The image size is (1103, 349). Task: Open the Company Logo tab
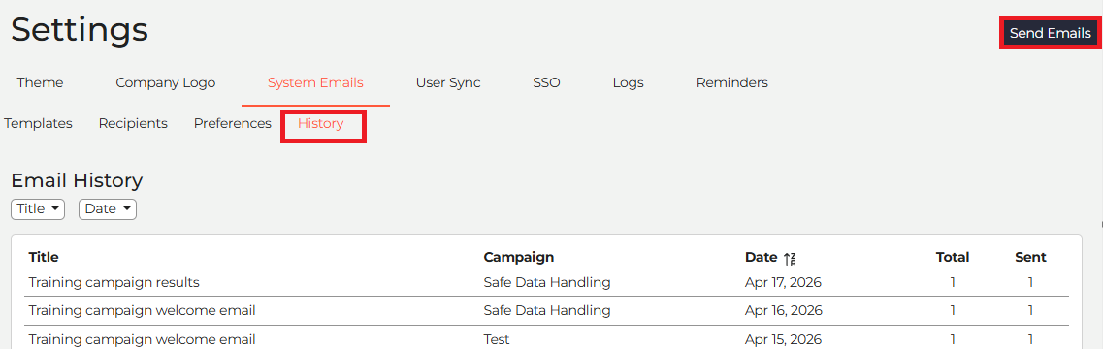165,83
